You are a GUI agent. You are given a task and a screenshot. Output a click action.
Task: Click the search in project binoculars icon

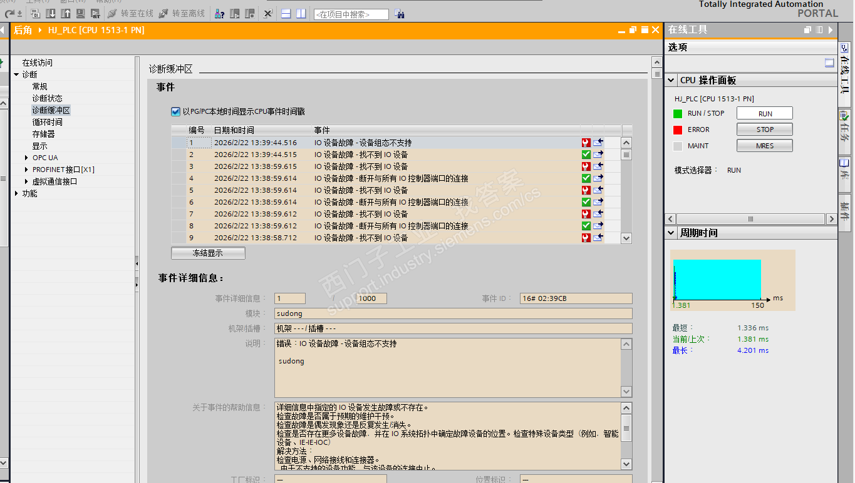pos(400,14)
